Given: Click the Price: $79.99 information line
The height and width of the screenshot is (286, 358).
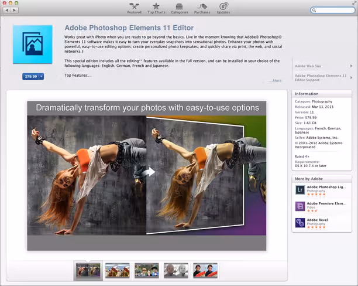Looking at the screenshot, I should [x=305, y=118].
